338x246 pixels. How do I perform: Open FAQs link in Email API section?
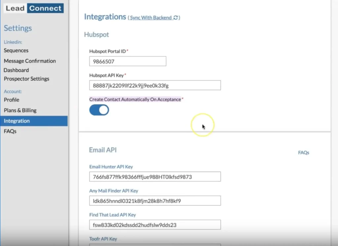[304, 153]
